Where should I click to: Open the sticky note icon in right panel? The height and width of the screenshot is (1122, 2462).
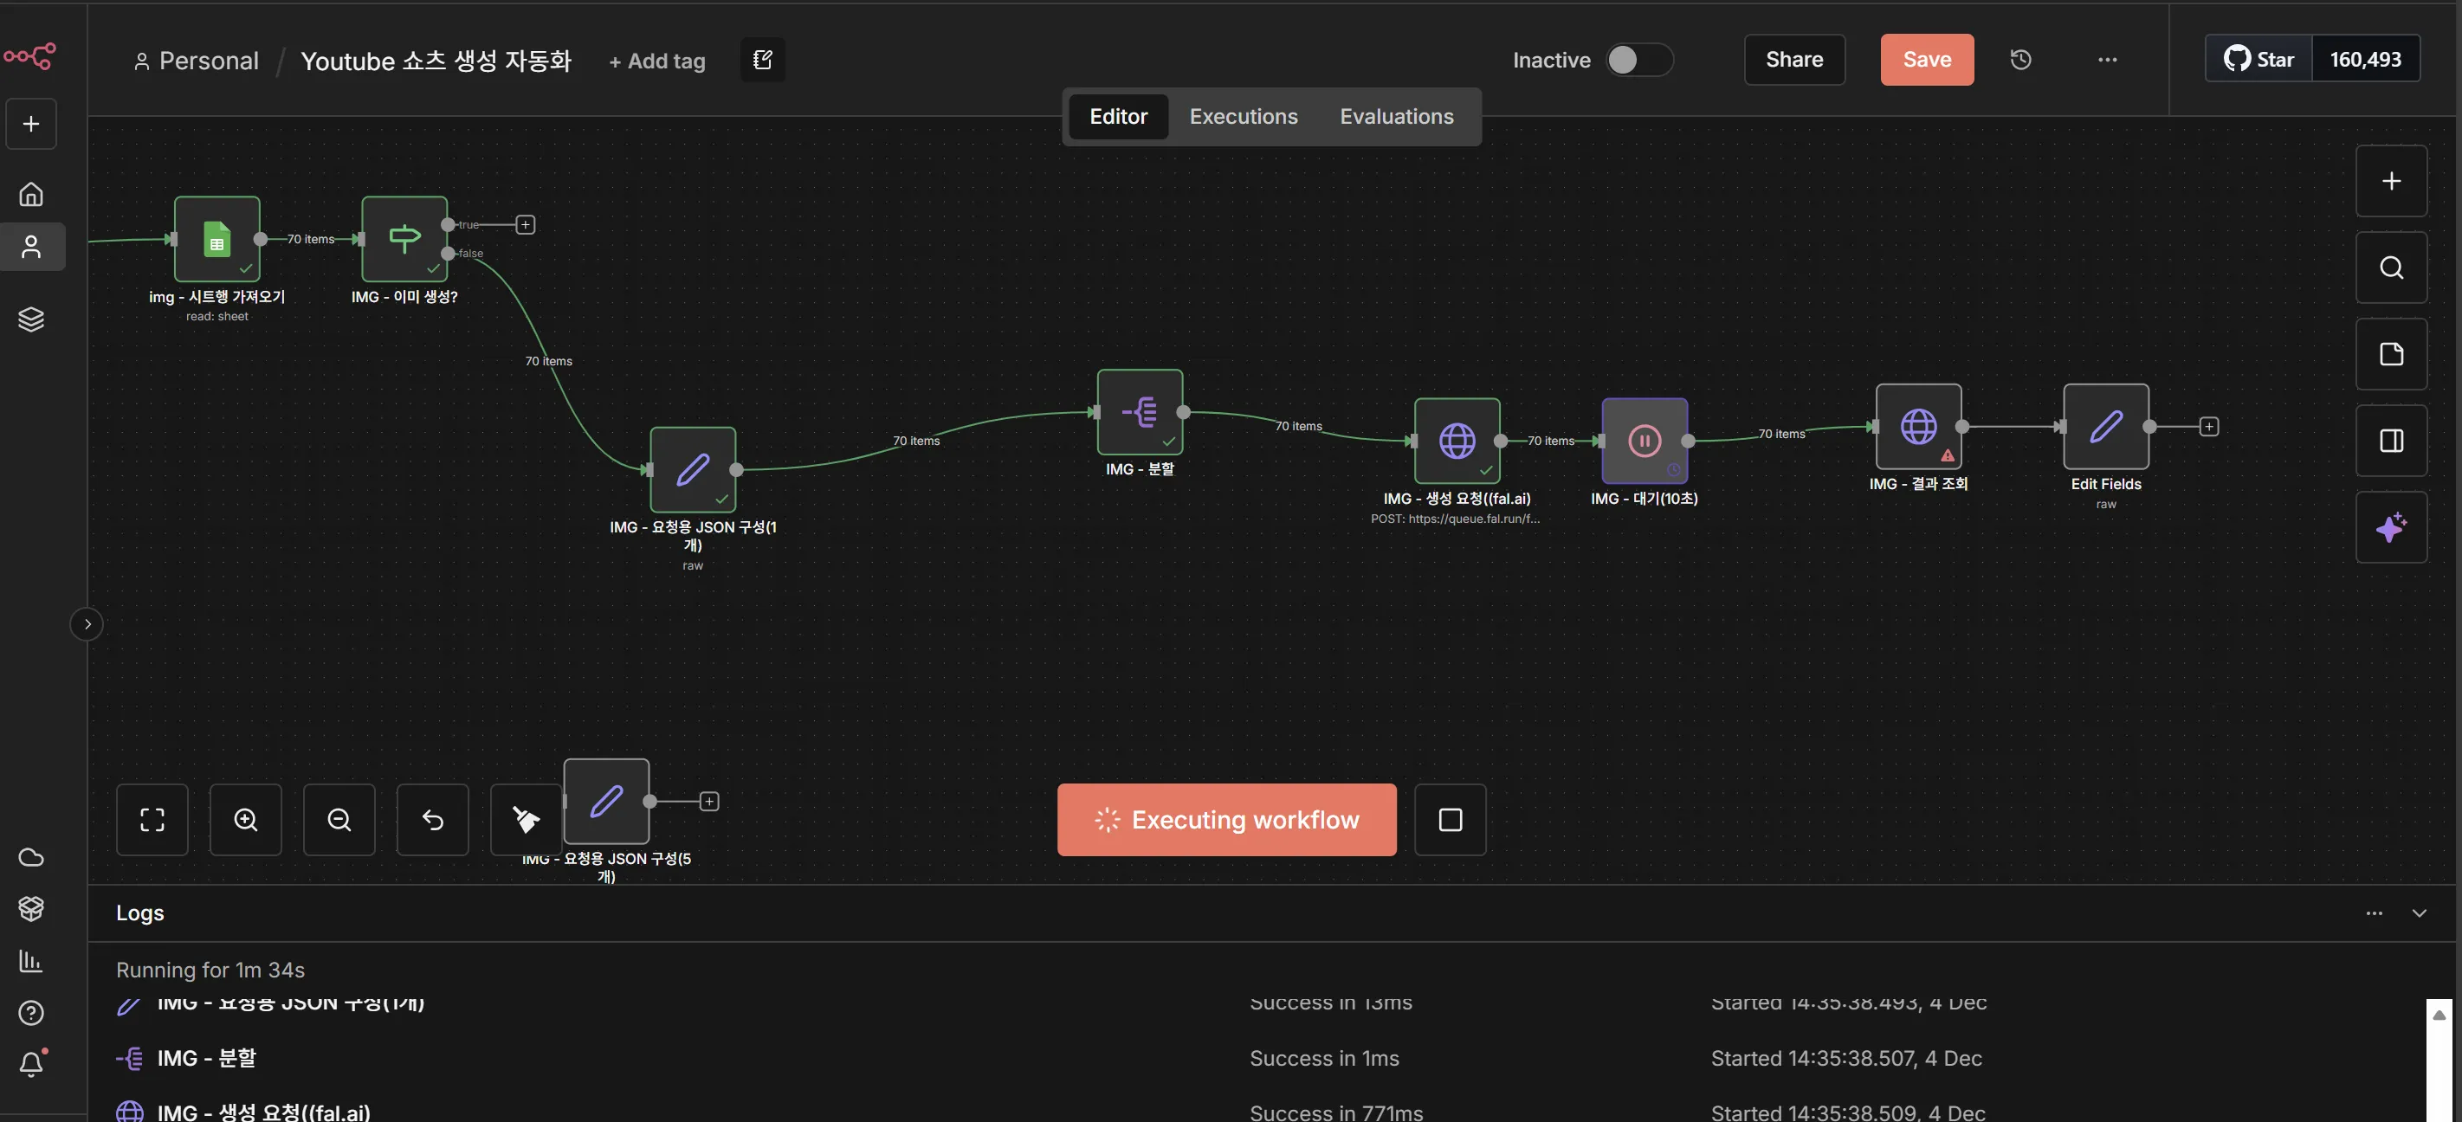pyautogui.click(x=2390, y=355)
